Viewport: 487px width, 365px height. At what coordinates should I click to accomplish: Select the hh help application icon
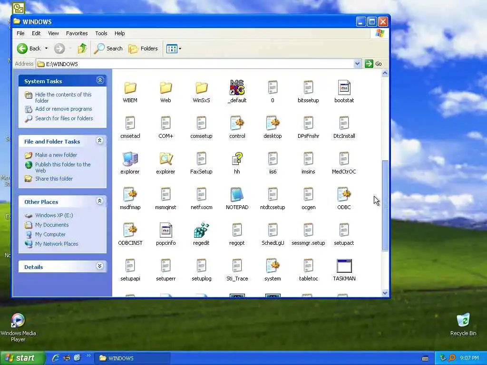tap(237, 159)
